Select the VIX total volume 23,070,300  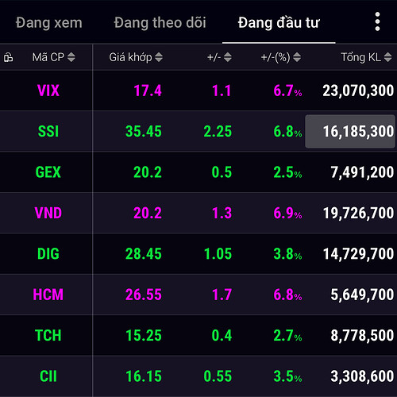coord(358,91)
